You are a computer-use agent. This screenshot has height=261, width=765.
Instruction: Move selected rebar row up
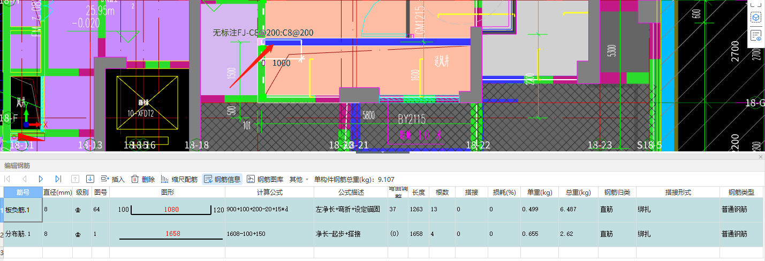(x=75, y=179)
